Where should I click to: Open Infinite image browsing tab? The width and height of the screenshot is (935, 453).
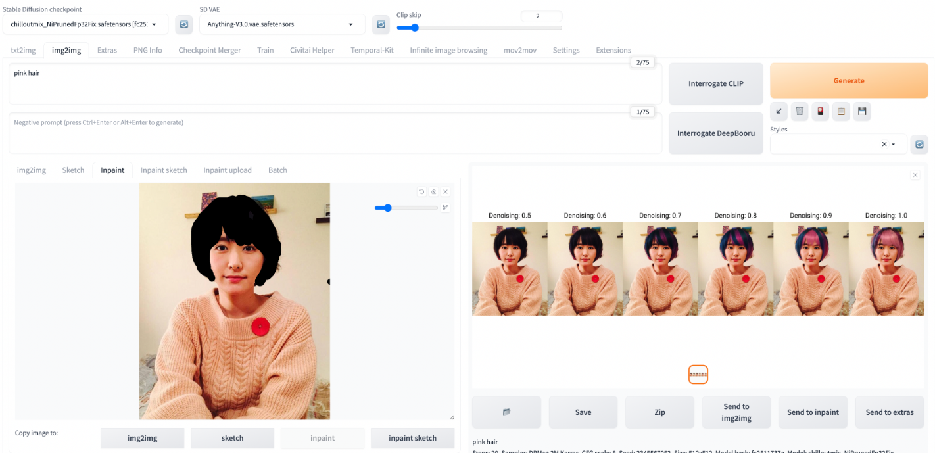tap(448, 50)
